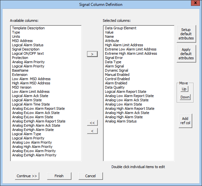Select Extreme High Alarm Limit Address
Image resolution: width=202 pixels, height=186 pixels.
131,53
